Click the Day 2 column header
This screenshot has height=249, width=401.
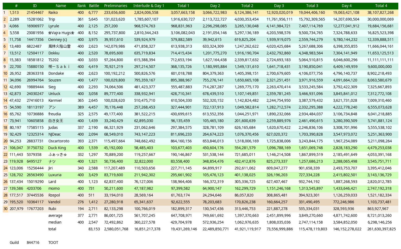215,6
